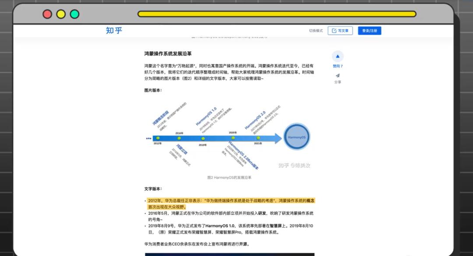
Task: Open the 登录/注册 login button
Action: 370,31
